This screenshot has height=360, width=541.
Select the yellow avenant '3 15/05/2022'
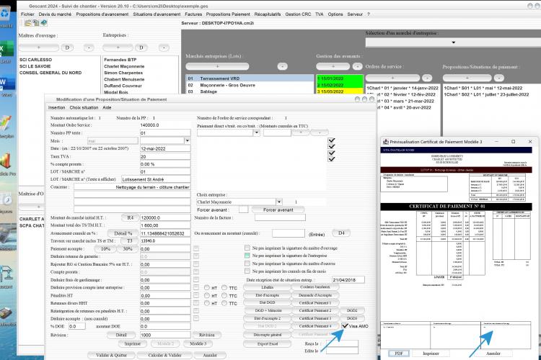coord(340,91)
